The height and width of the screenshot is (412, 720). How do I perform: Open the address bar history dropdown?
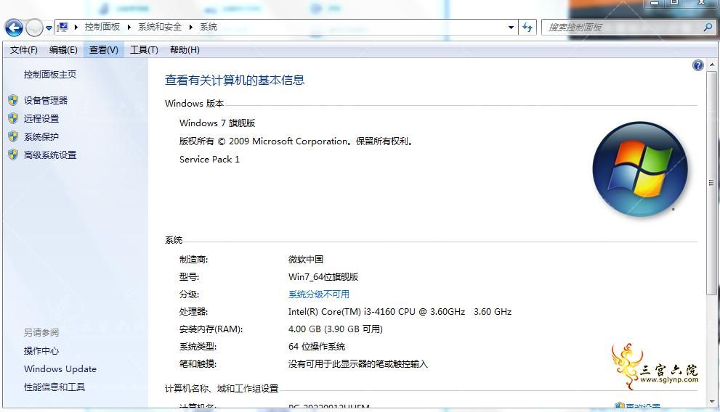pos(511,28)
